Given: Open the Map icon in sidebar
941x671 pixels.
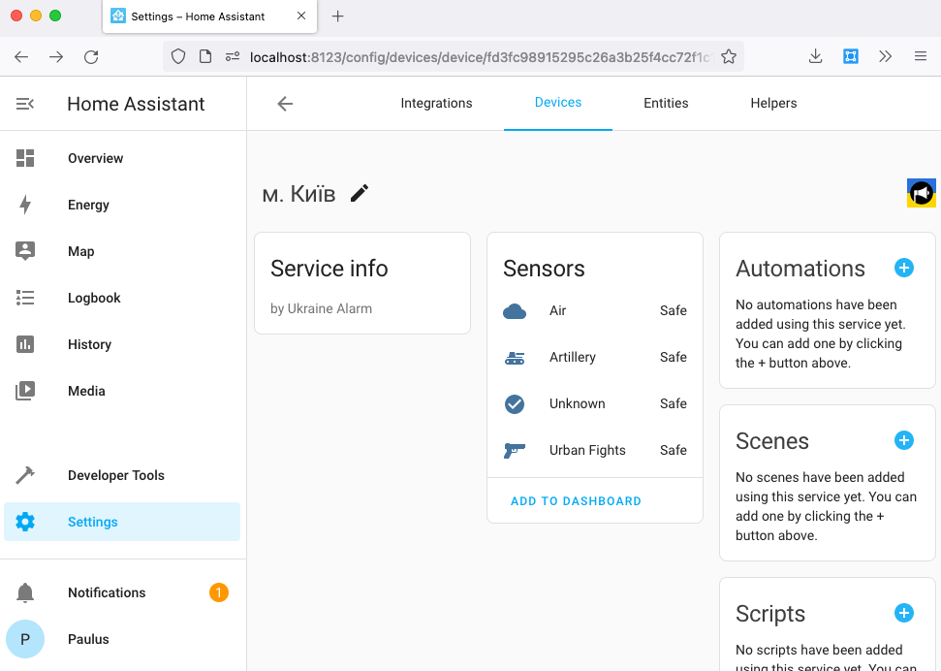Looking at the screenshot, I should click(x=25, y=251).
